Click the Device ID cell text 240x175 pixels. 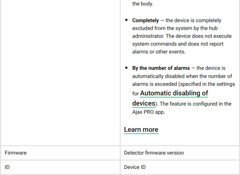tap(135, 167)
